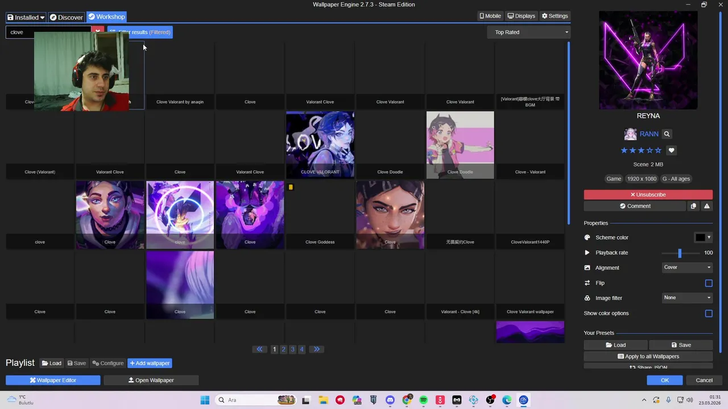Click the black Scheme color swatch

(700, 237)
